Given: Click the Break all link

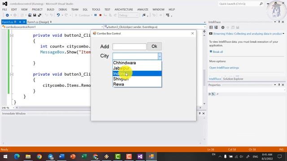Looking at the screenshot, I should coord(217,52).
